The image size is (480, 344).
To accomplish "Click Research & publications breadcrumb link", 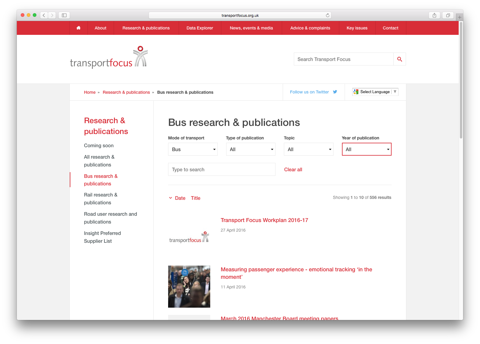I will [x=126, y=92].
